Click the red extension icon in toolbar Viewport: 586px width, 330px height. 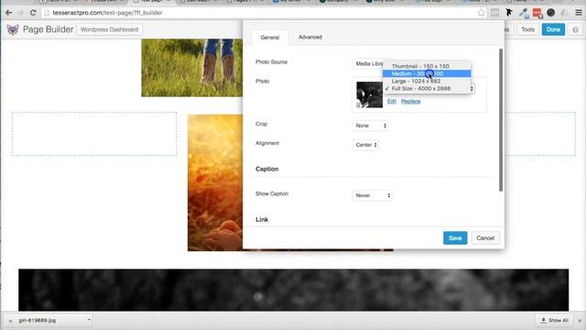[x=537, y=13]
